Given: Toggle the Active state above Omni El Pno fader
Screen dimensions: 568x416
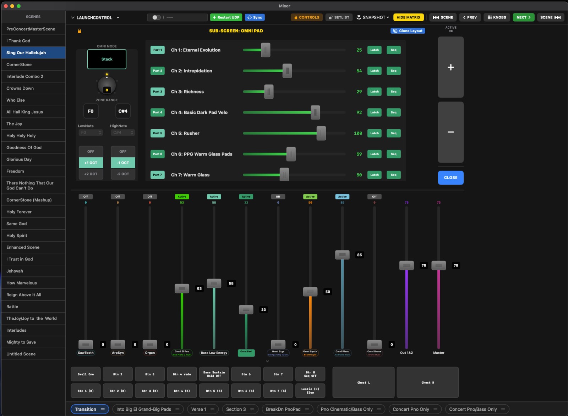Looking at the screenshot, I should [x=182, y=197].
